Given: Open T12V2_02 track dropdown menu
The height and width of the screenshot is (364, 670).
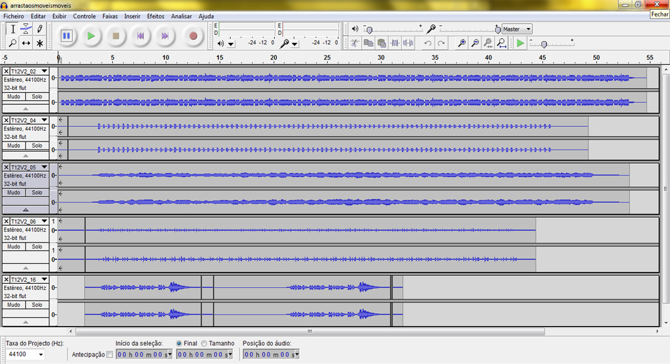Looking at the screenshot, I should pos(44,71).
